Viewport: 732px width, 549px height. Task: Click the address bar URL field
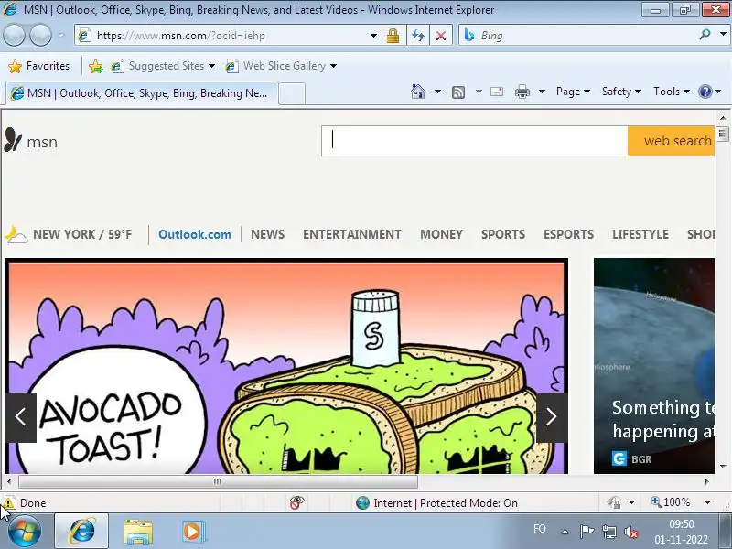224,36
